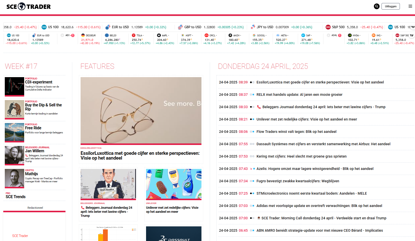Click the JPY to USD flag icon
This screenshot has height=241, width=415.
(x=253, y=27)
